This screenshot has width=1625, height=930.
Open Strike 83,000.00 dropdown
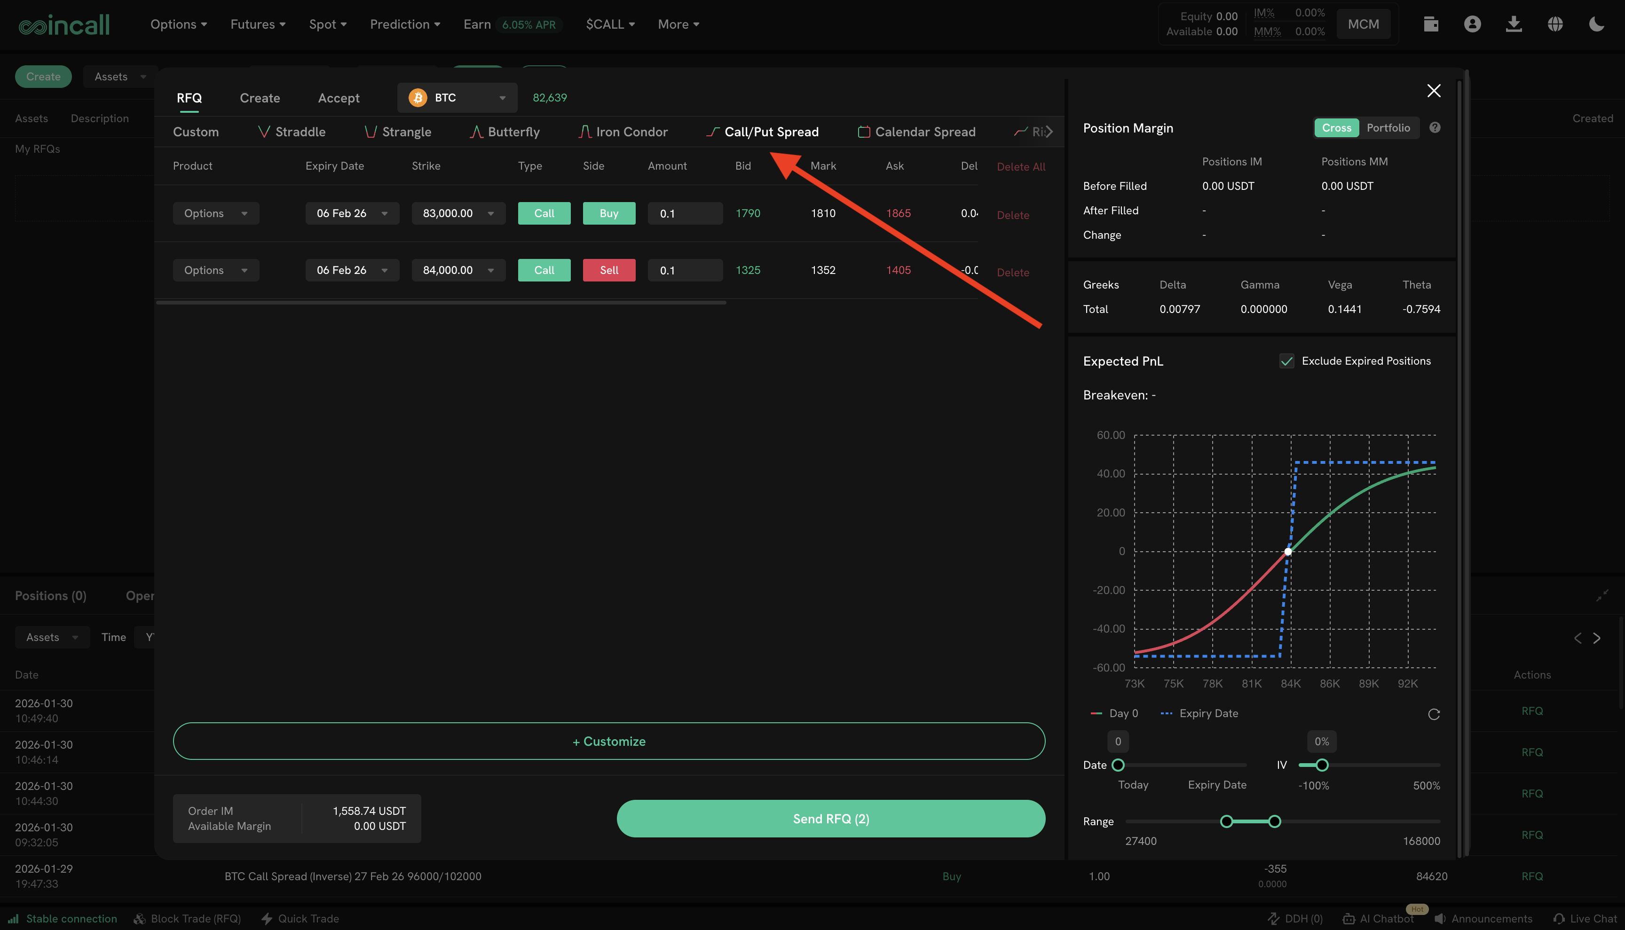(458, 213)
